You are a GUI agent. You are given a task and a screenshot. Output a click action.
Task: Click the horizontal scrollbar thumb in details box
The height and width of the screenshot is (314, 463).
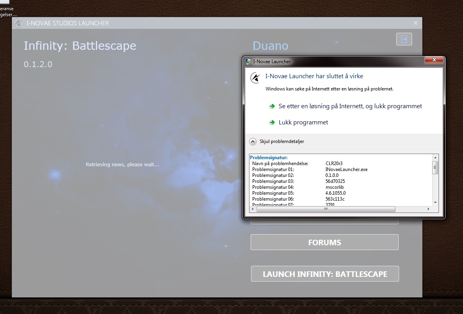click(326, 209)
